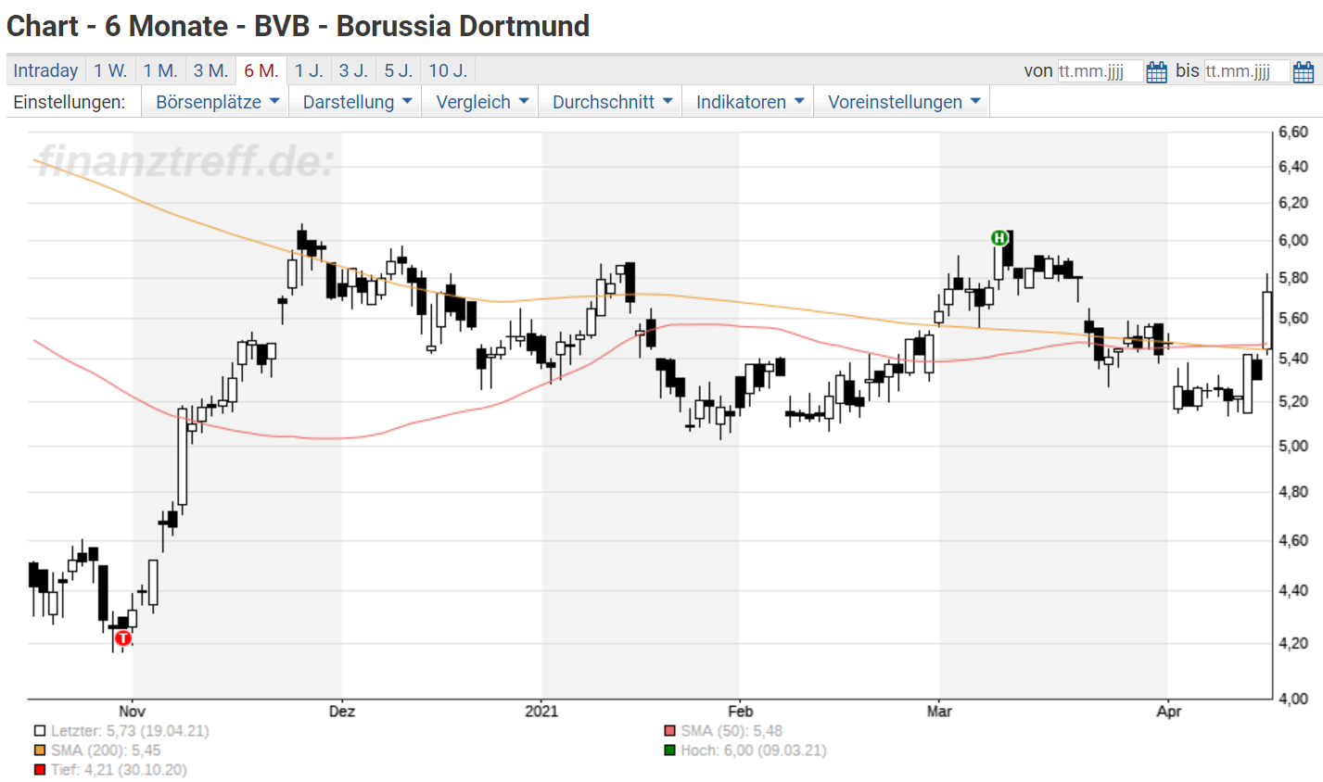
Task: Click the 'Mar' x-axis label
Action: 939,712
